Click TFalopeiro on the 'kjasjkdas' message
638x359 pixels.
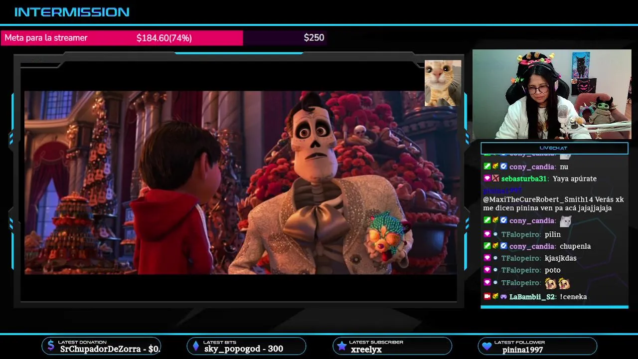click(x=520, y=258)
